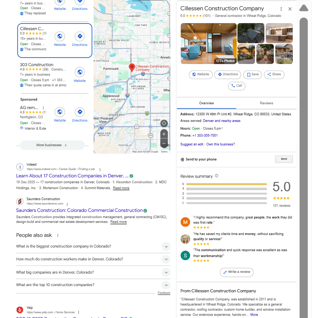The image size is (320, 318).
Task: Expand what big companies are in Denver question
Action: 166,272
